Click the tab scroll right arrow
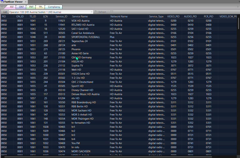240x158 pixels. click(238, 7)
